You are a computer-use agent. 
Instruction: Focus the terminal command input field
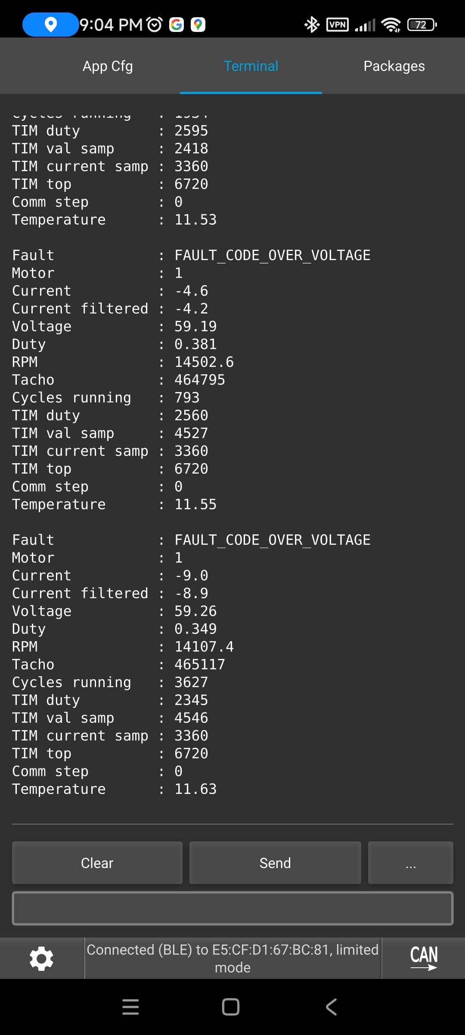[x=232, y=908]
